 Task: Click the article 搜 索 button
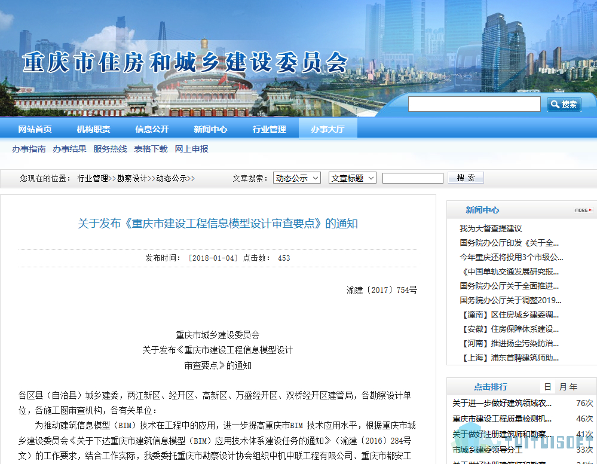click(466, 178)
